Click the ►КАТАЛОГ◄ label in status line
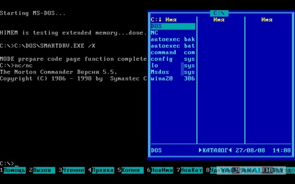The width and height of the screenshot is (295, 184). tap(215, 150)
